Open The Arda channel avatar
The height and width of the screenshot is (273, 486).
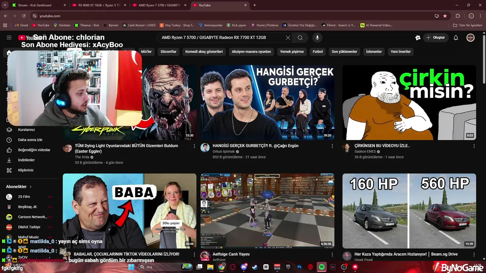tap(67, 148)
